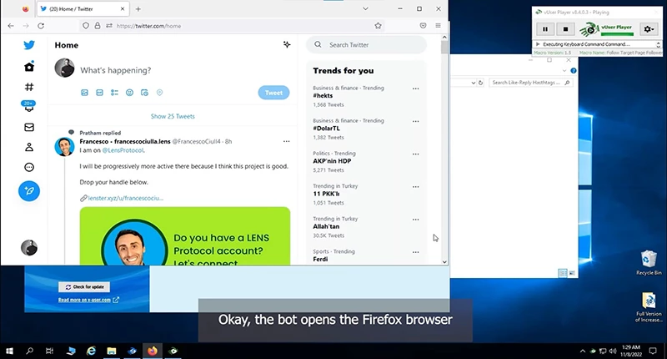Viewport: 667px width, 359px height.
Task: Open the Home icon in Twitter sidebar
Action: point(29,67)
